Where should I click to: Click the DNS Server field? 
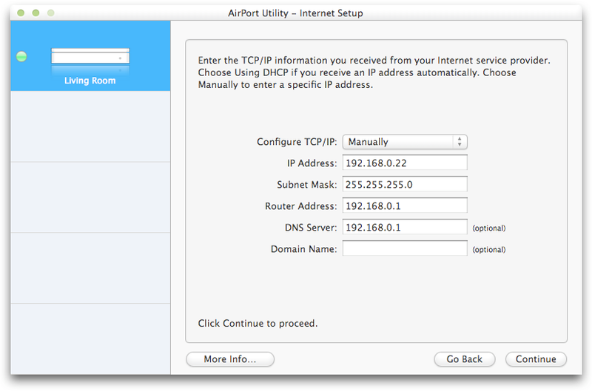point(405,228)
